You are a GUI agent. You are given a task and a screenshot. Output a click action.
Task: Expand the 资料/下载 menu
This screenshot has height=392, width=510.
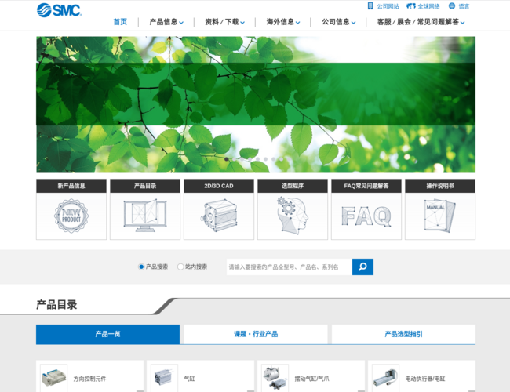pos(224,22)
